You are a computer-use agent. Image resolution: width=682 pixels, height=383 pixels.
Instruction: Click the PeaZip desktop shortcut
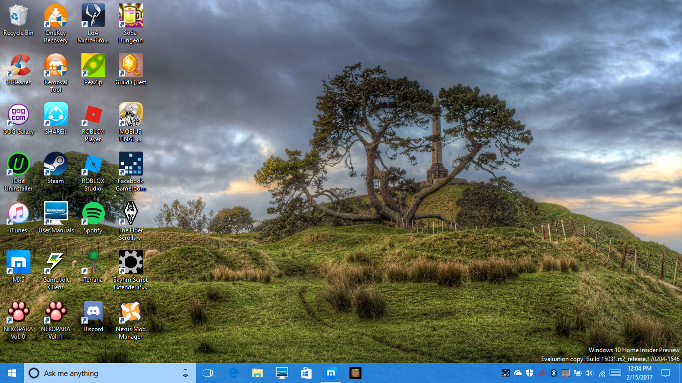(x=93, y=66)
